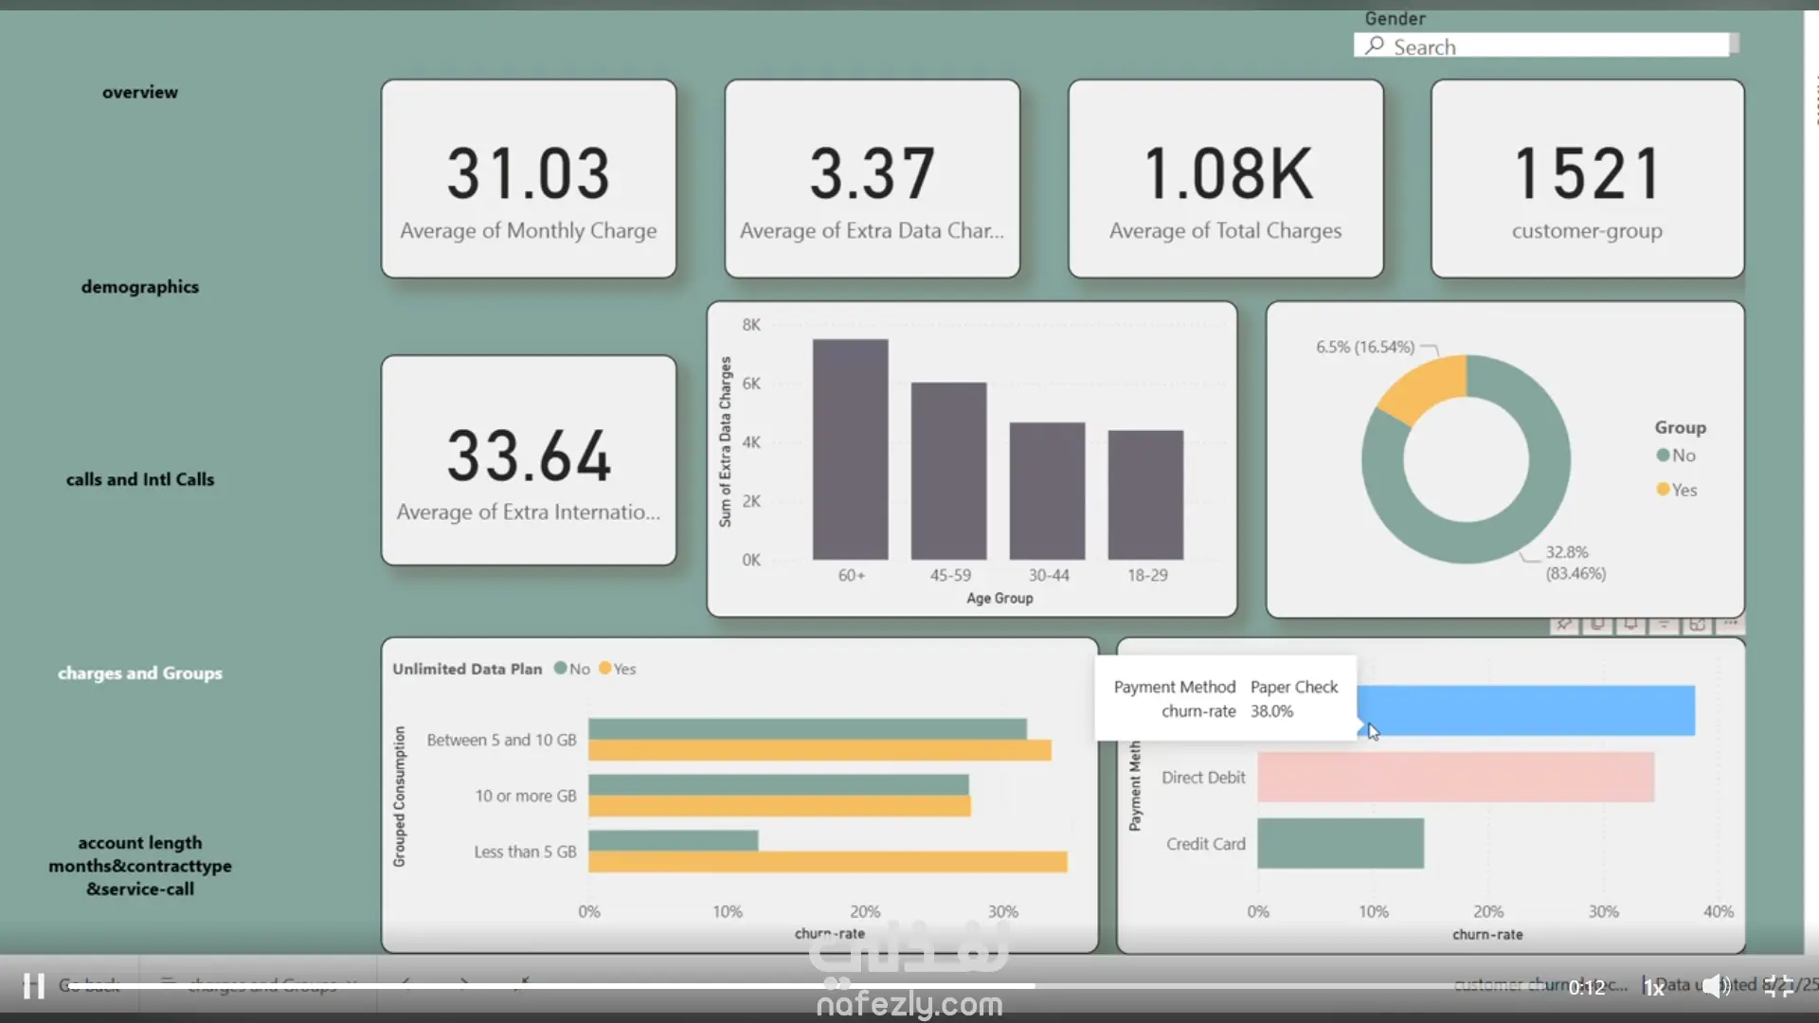Go to the overview page
Viewport: 1819px width, 1023px height.
click(140, 92)
